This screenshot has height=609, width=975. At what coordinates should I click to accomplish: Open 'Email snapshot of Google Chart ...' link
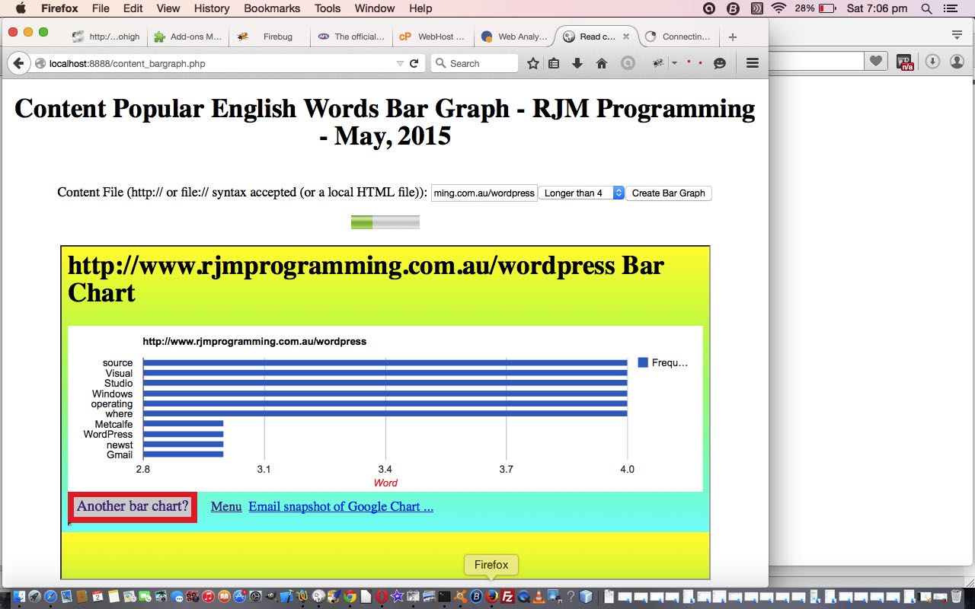(x=341, y=507)
